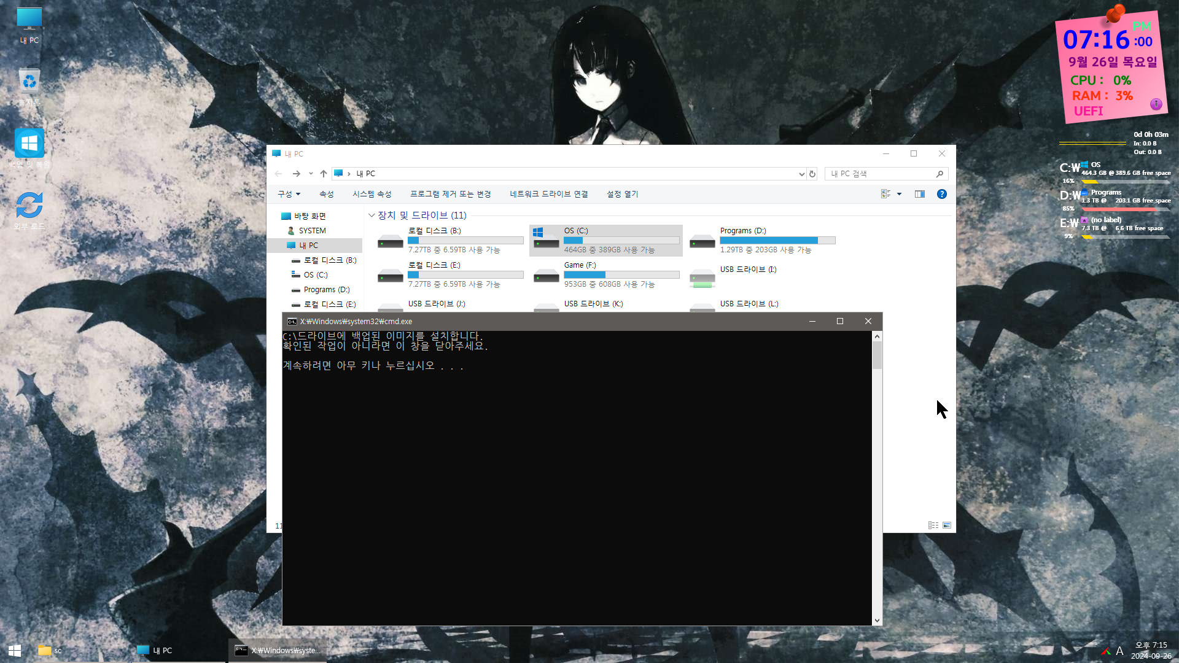Image resolution: width=1179 pixels, height=663 pixels.
Task: Select 로컬 디스크 (B:) in navigation tree
Action: pyautogui.click(x=325, y=260)
